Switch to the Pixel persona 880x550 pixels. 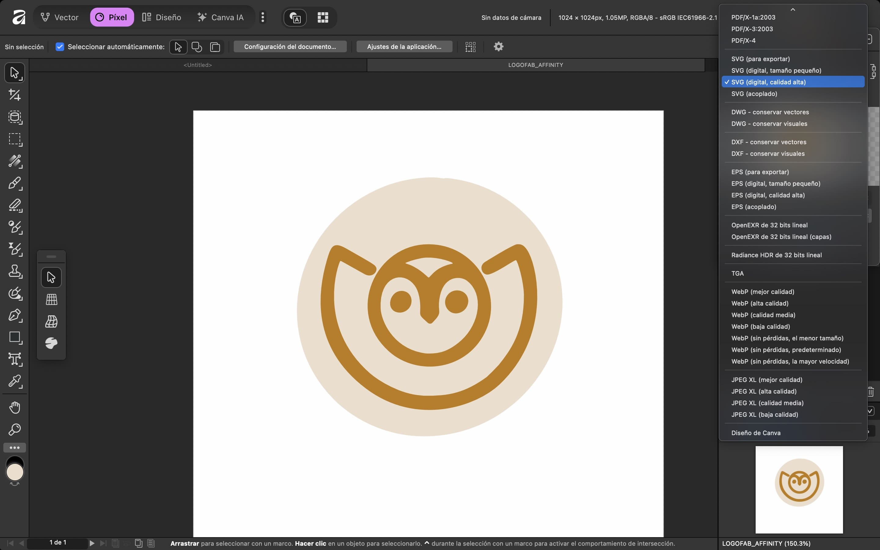click(x=112, y=17)
